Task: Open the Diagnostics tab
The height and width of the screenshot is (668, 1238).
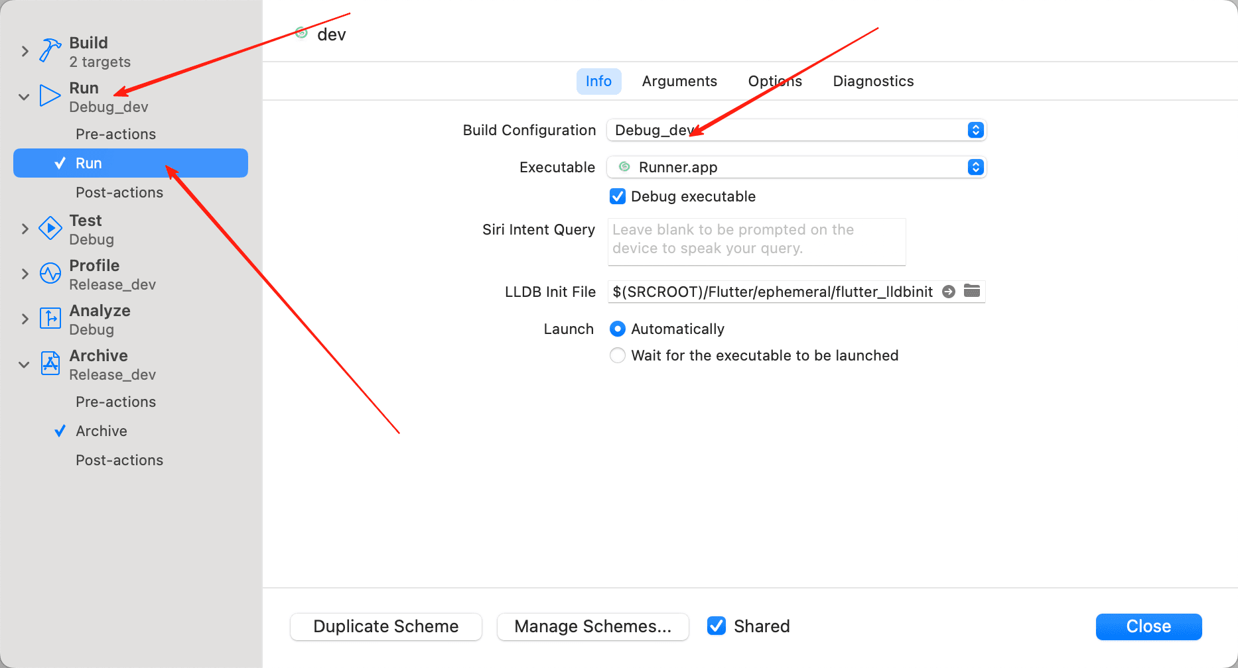Action: coord(873,81)
